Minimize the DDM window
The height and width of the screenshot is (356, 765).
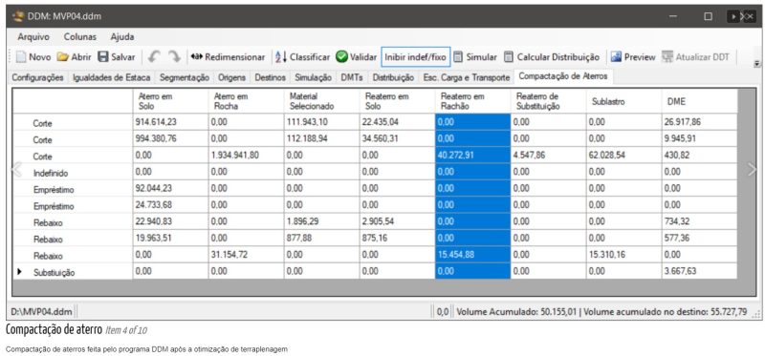coord(674,16)
